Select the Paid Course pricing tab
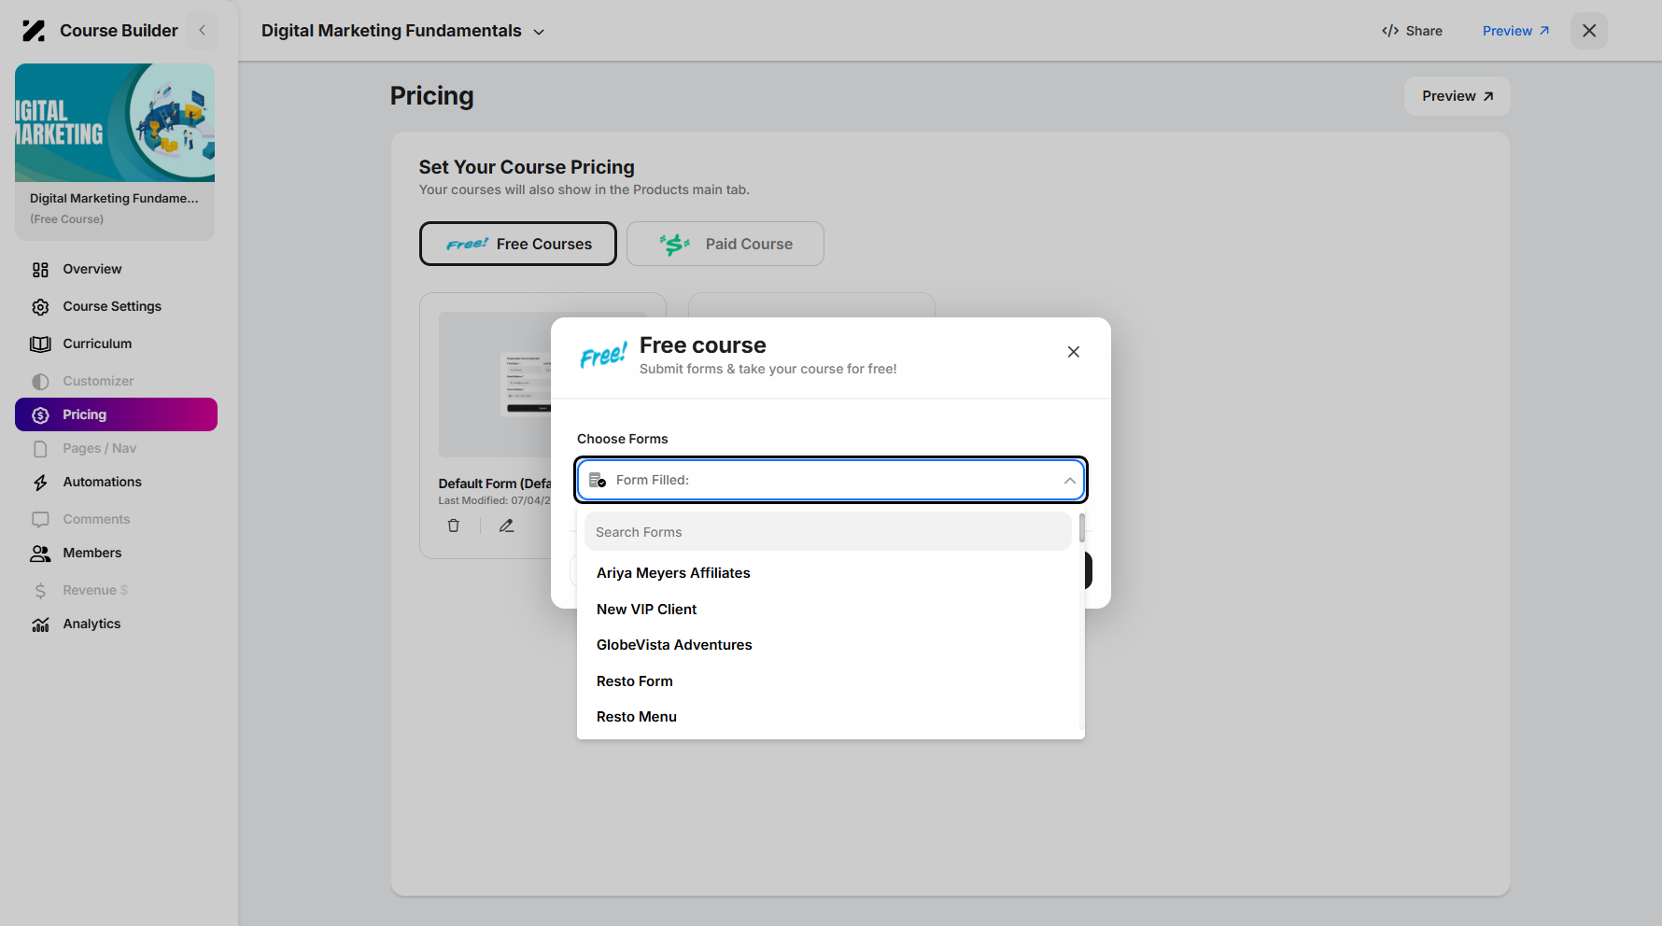Viewport: 1662px width, 926px height. click(x=725, y=244)
